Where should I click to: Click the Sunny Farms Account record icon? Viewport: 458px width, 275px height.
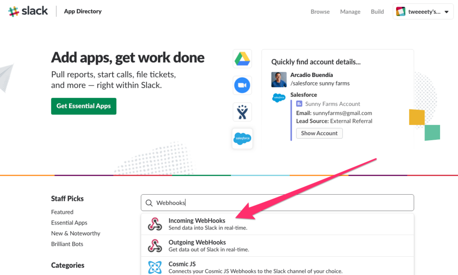tap(299, 104)
